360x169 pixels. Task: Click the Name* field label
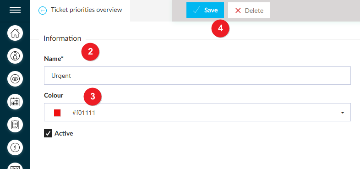(x=54, y=59)
